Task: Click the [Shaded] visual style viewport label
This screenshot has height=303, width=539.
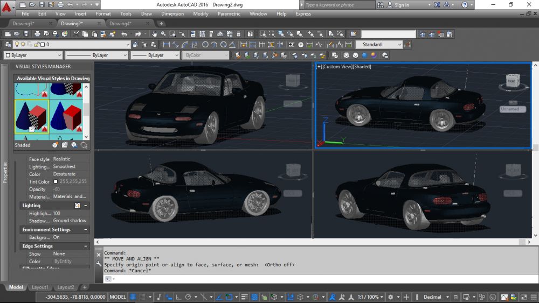Action: (x=363, y=67)
